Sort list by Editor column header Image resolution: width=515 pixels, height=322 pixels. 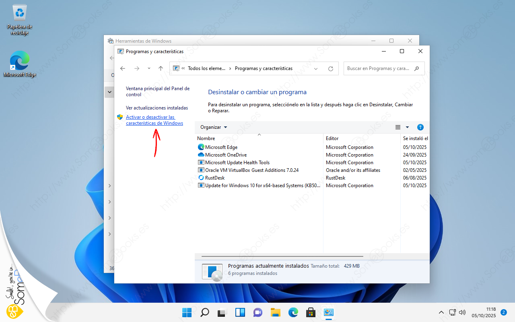pyautogui.click(x=332, y=138)
